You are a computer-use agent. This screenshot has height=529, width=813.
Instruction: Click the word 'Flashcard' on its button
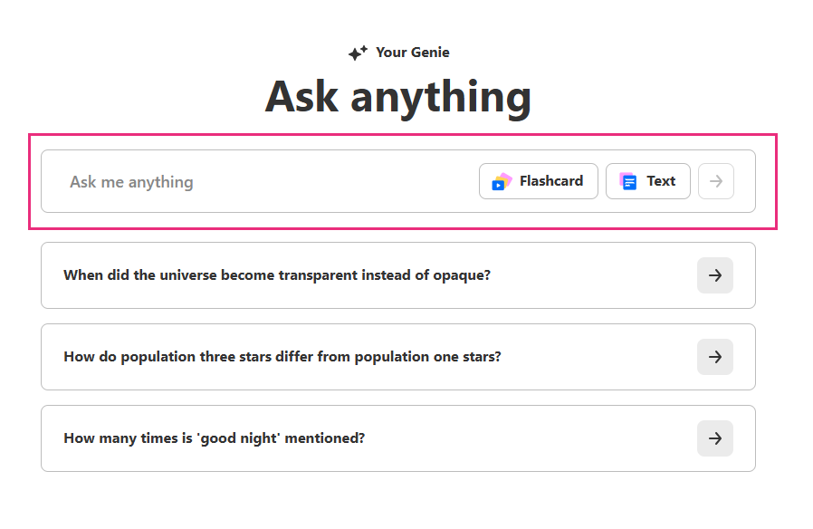pyautogui.click(x=550, y=181)
